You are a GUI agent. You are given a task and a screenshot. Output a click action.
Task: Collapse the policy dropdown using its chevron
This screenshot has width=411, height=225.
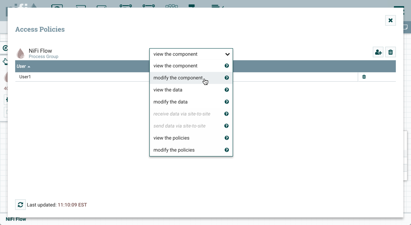227,54
